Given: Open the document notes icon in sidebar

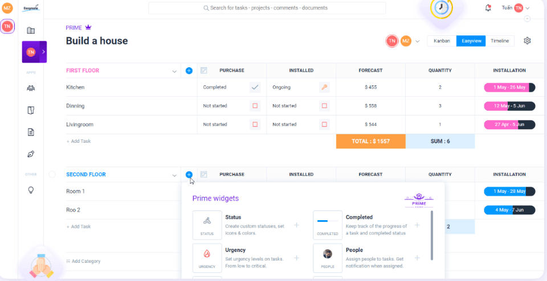Looking at the screenshot, I should click(x=31, y=133).
